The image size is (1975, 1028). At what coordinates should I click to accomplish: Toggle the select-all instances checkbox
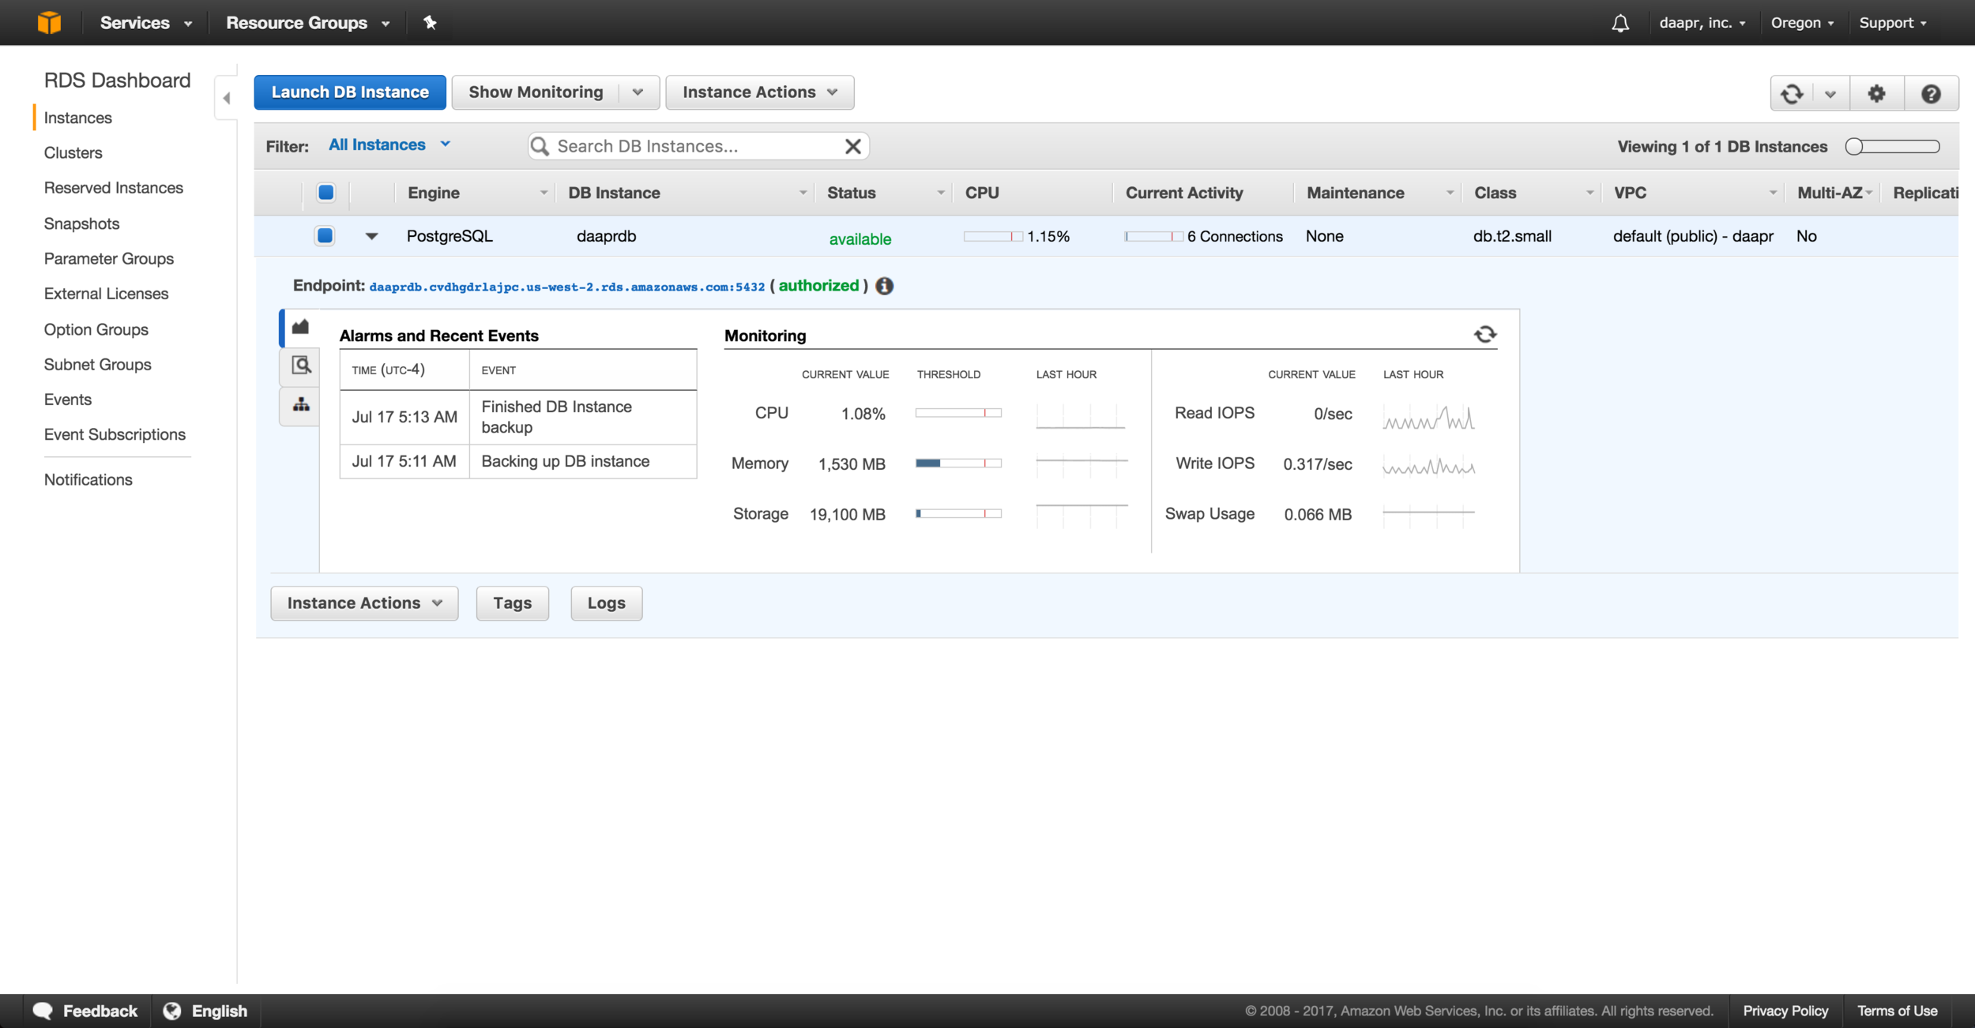pos(326,193)
